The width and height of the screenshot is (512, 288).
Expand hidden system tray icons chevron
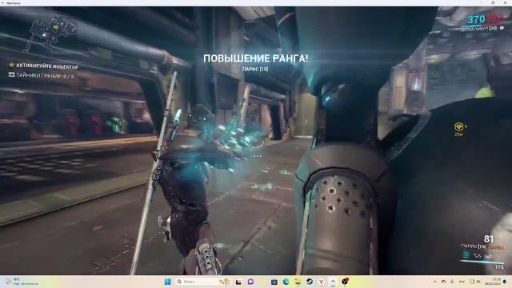coord(434,282)
